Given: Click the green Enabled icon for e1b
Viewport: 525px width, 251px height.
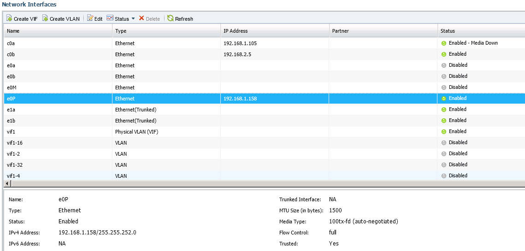Looking at the screenshot, I should tap(444, 121).
